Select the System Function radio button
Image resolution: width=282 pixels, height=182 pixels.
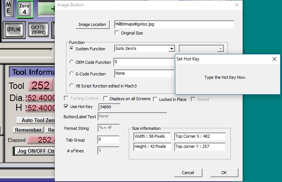[x=71, y=48]
